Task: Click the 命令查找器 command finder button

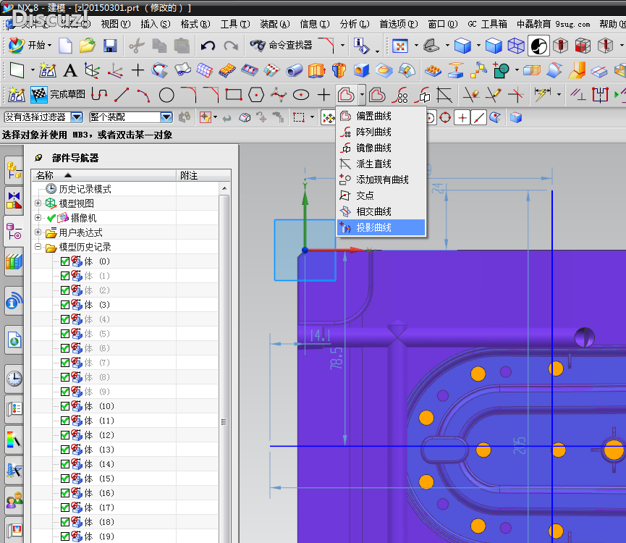Action: click(x=281, y=46)
